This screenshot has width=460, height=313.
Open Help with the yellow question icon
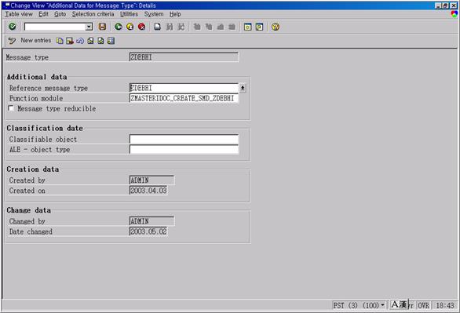(x=276, y=27)
